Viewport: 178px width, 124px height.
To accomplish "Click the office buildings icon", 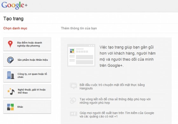I will pos(10,75).
